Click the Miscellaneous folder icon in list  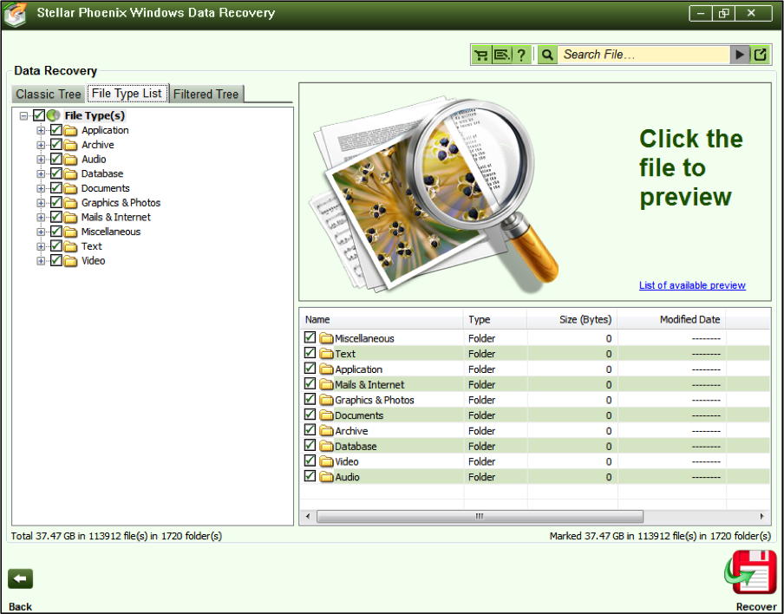pos(326,338)
